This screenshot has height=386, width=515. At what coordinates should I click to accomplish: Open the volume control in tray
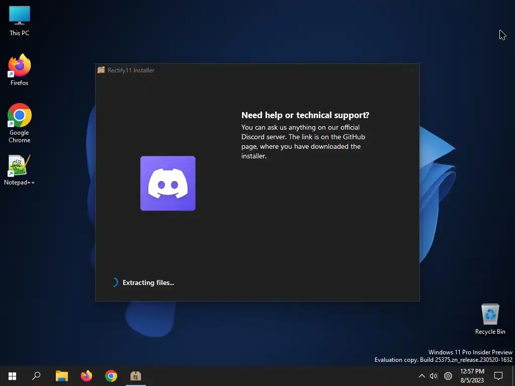[x=434, y=376]
